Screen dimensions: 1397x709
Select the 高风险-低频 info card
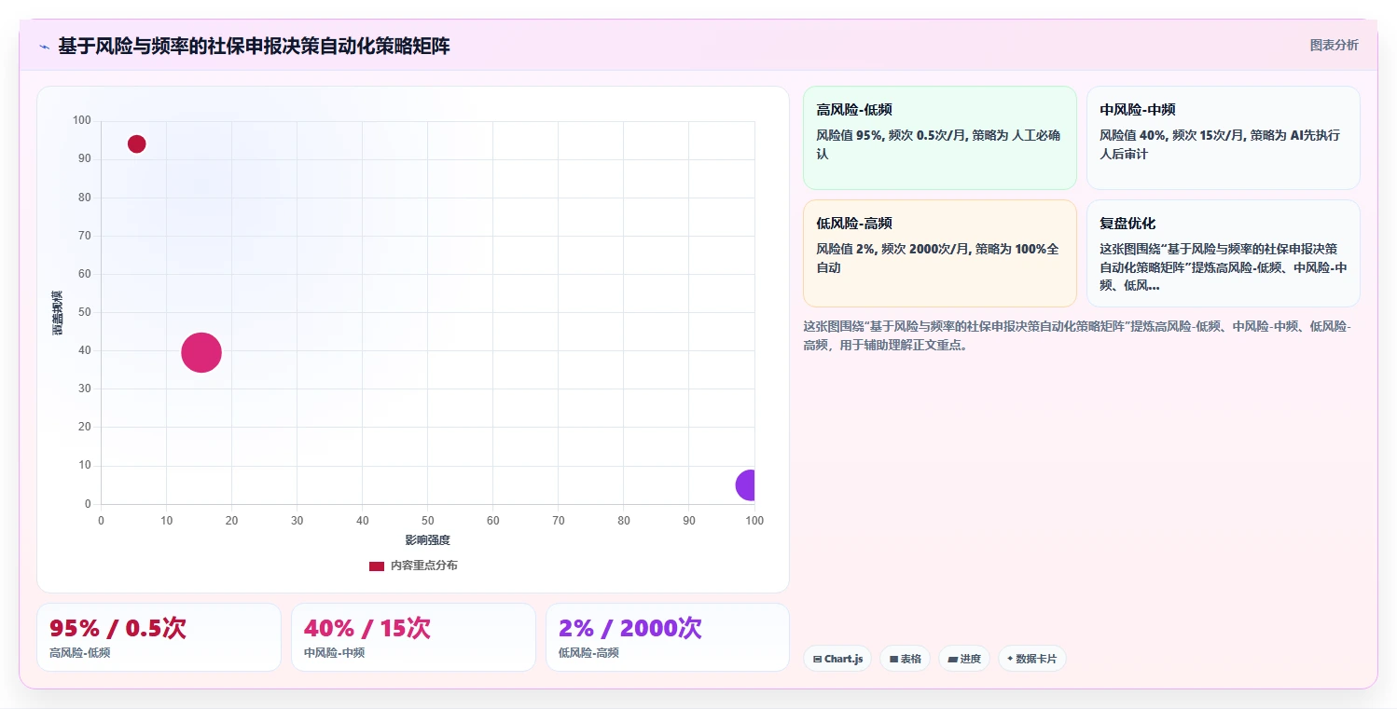[x=939, y=138]
